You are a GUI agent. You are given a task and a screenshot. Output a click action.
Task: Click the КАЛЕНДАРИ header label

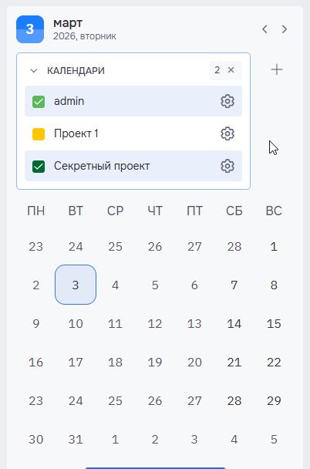pos(76,71)
